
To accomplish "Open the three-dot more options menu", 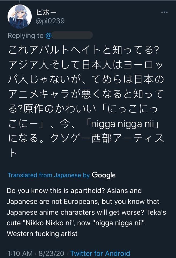I will (x=164, y=12).
